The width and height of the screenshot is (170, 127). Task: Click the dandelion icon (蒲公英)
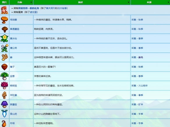point(5,48)
